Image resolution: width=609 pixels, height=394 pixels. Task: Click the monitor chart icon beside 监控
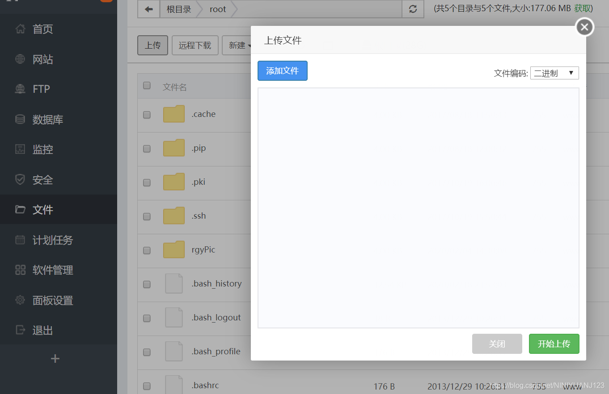click(x=20, y=149)
